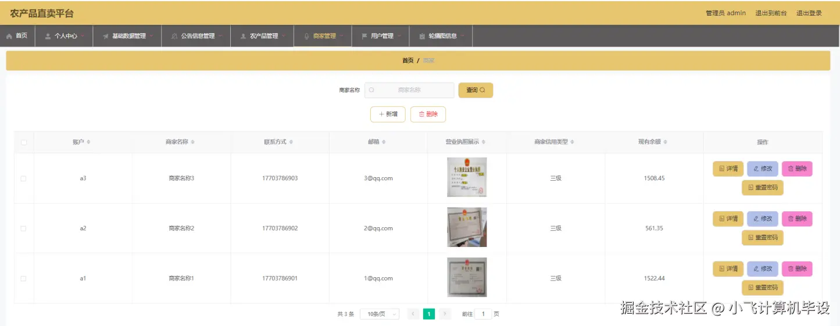Click the 新增 add button
Screen dimensions: 840x326
(x=388, y=114)
